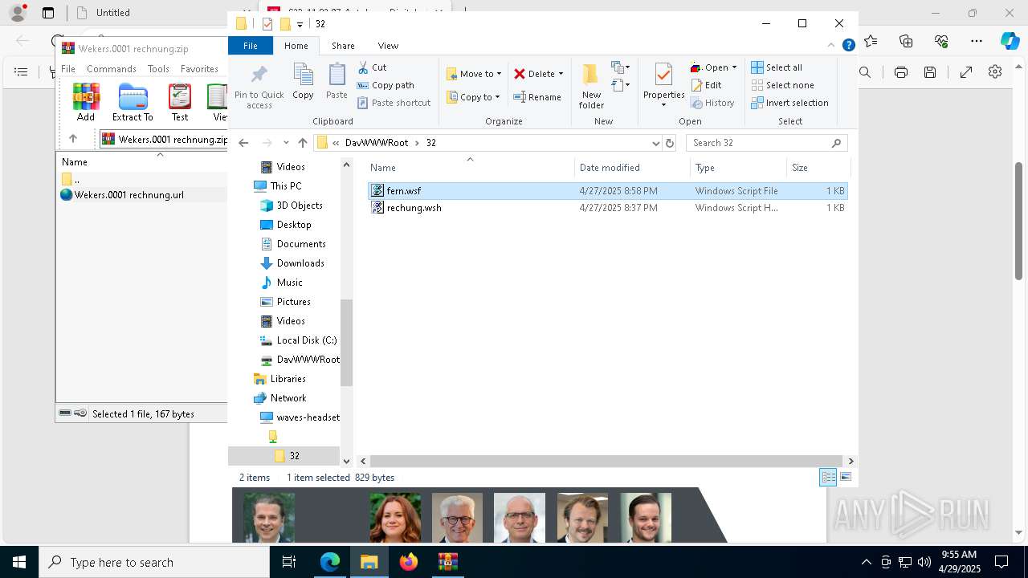Click Test icon in WinRAR toolbar

pos(180,102)
